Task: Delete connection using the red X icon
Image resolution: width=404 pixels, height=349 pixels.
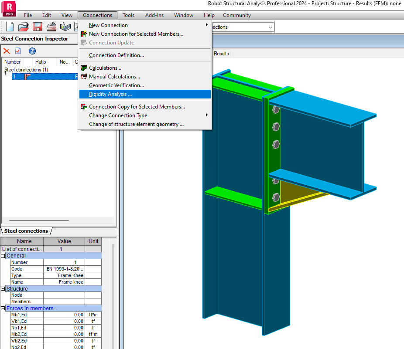Action: pyautogui.click(x=7, y=51)
